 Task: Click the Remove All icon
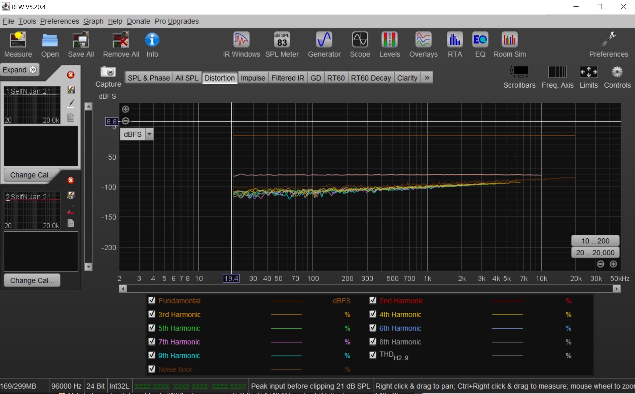coord(121,44)
